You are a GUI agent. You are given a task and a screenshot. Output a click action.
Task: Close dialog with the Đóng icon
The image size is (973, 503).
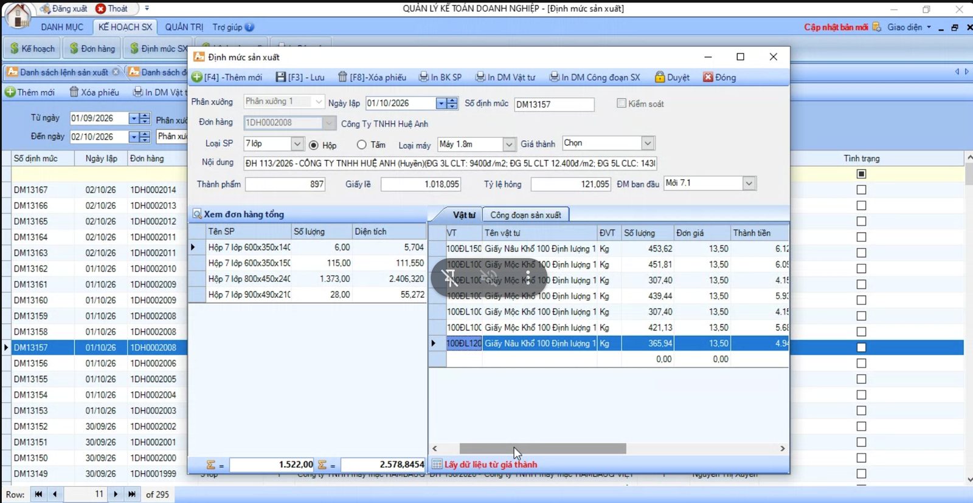pyautogui.click(x=708, y=77)
